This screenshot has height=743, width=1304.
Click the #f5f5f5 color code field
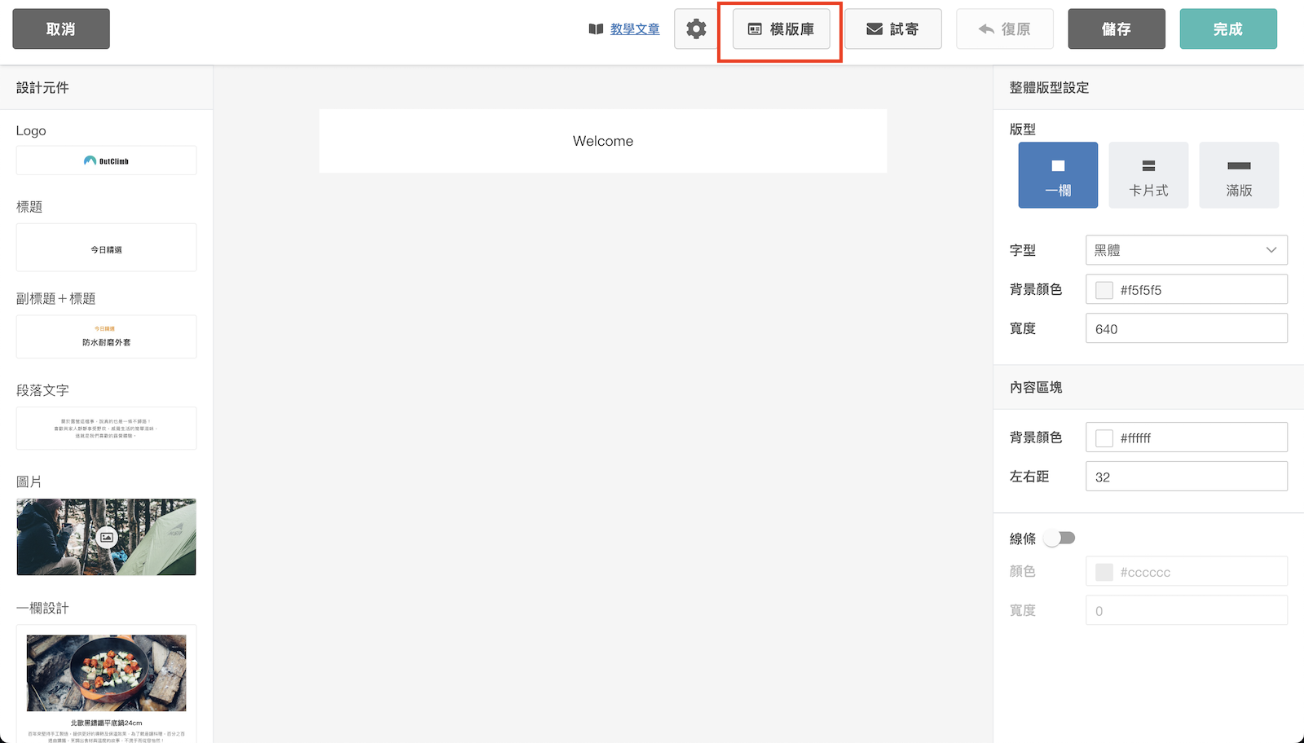(x=1186, y=289)
